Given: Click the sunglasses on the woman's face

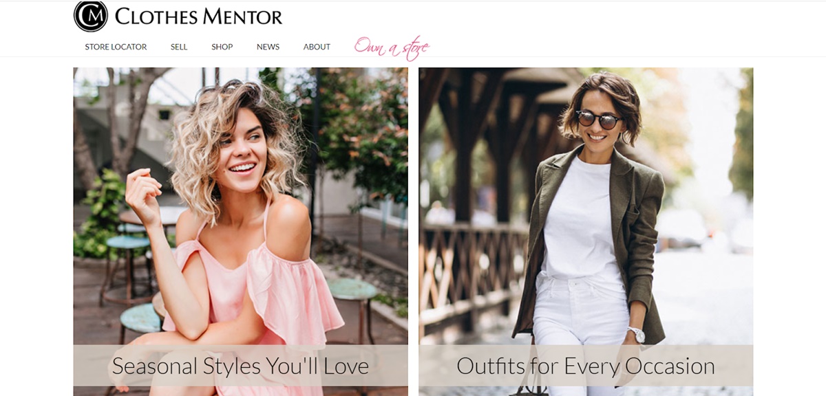Looking at the screenshot, I should click(x=599, y=120).
